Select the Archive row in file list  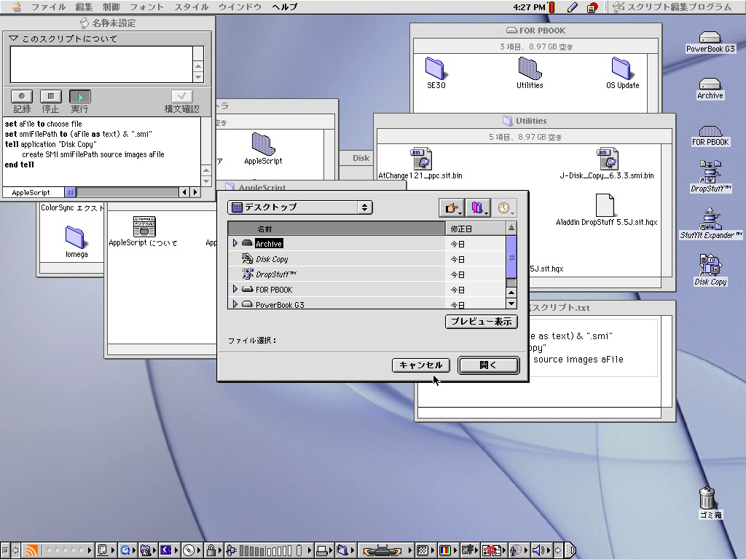pos(366,244)
